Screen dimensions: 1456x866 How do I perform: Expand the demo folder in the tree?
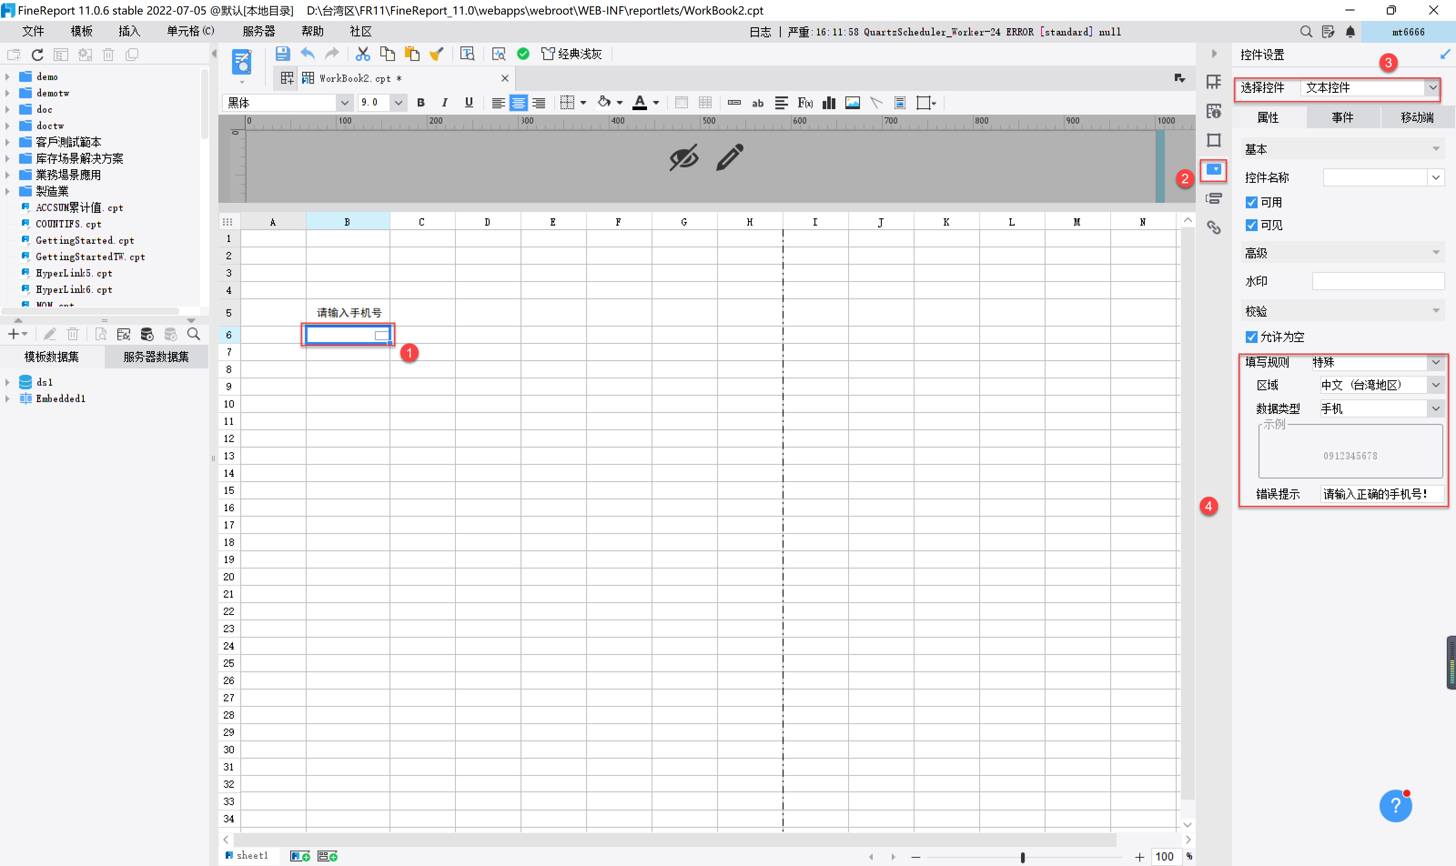(8, 76)
